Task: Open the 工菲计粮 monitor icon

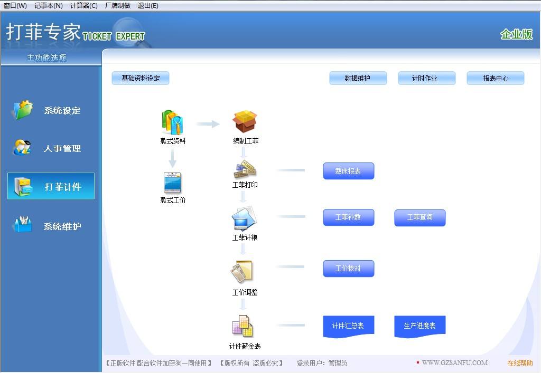Action: pos(244,218)
